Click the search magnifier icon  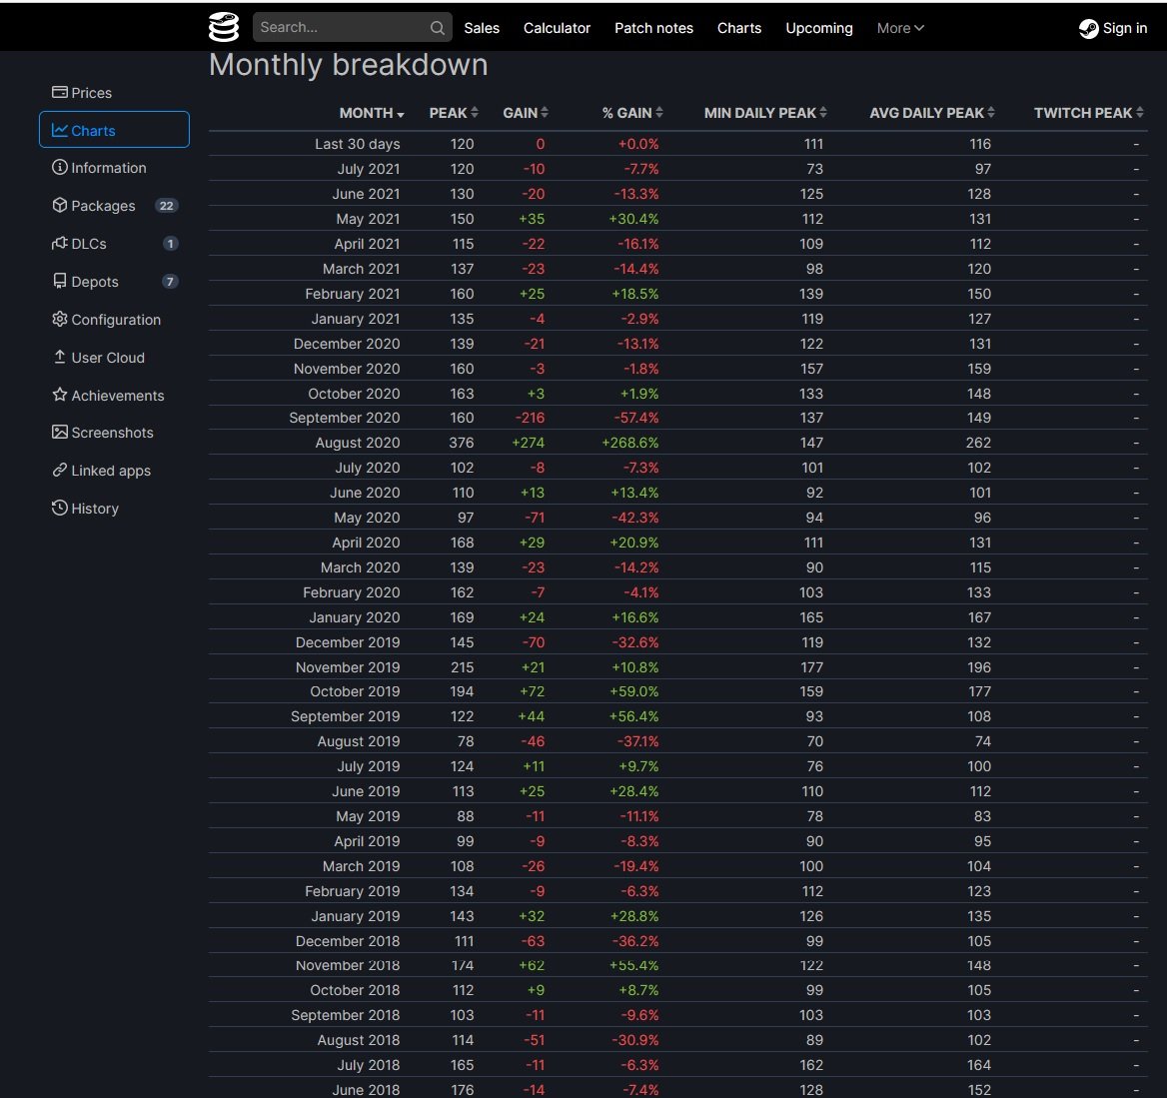pos(437,28)
